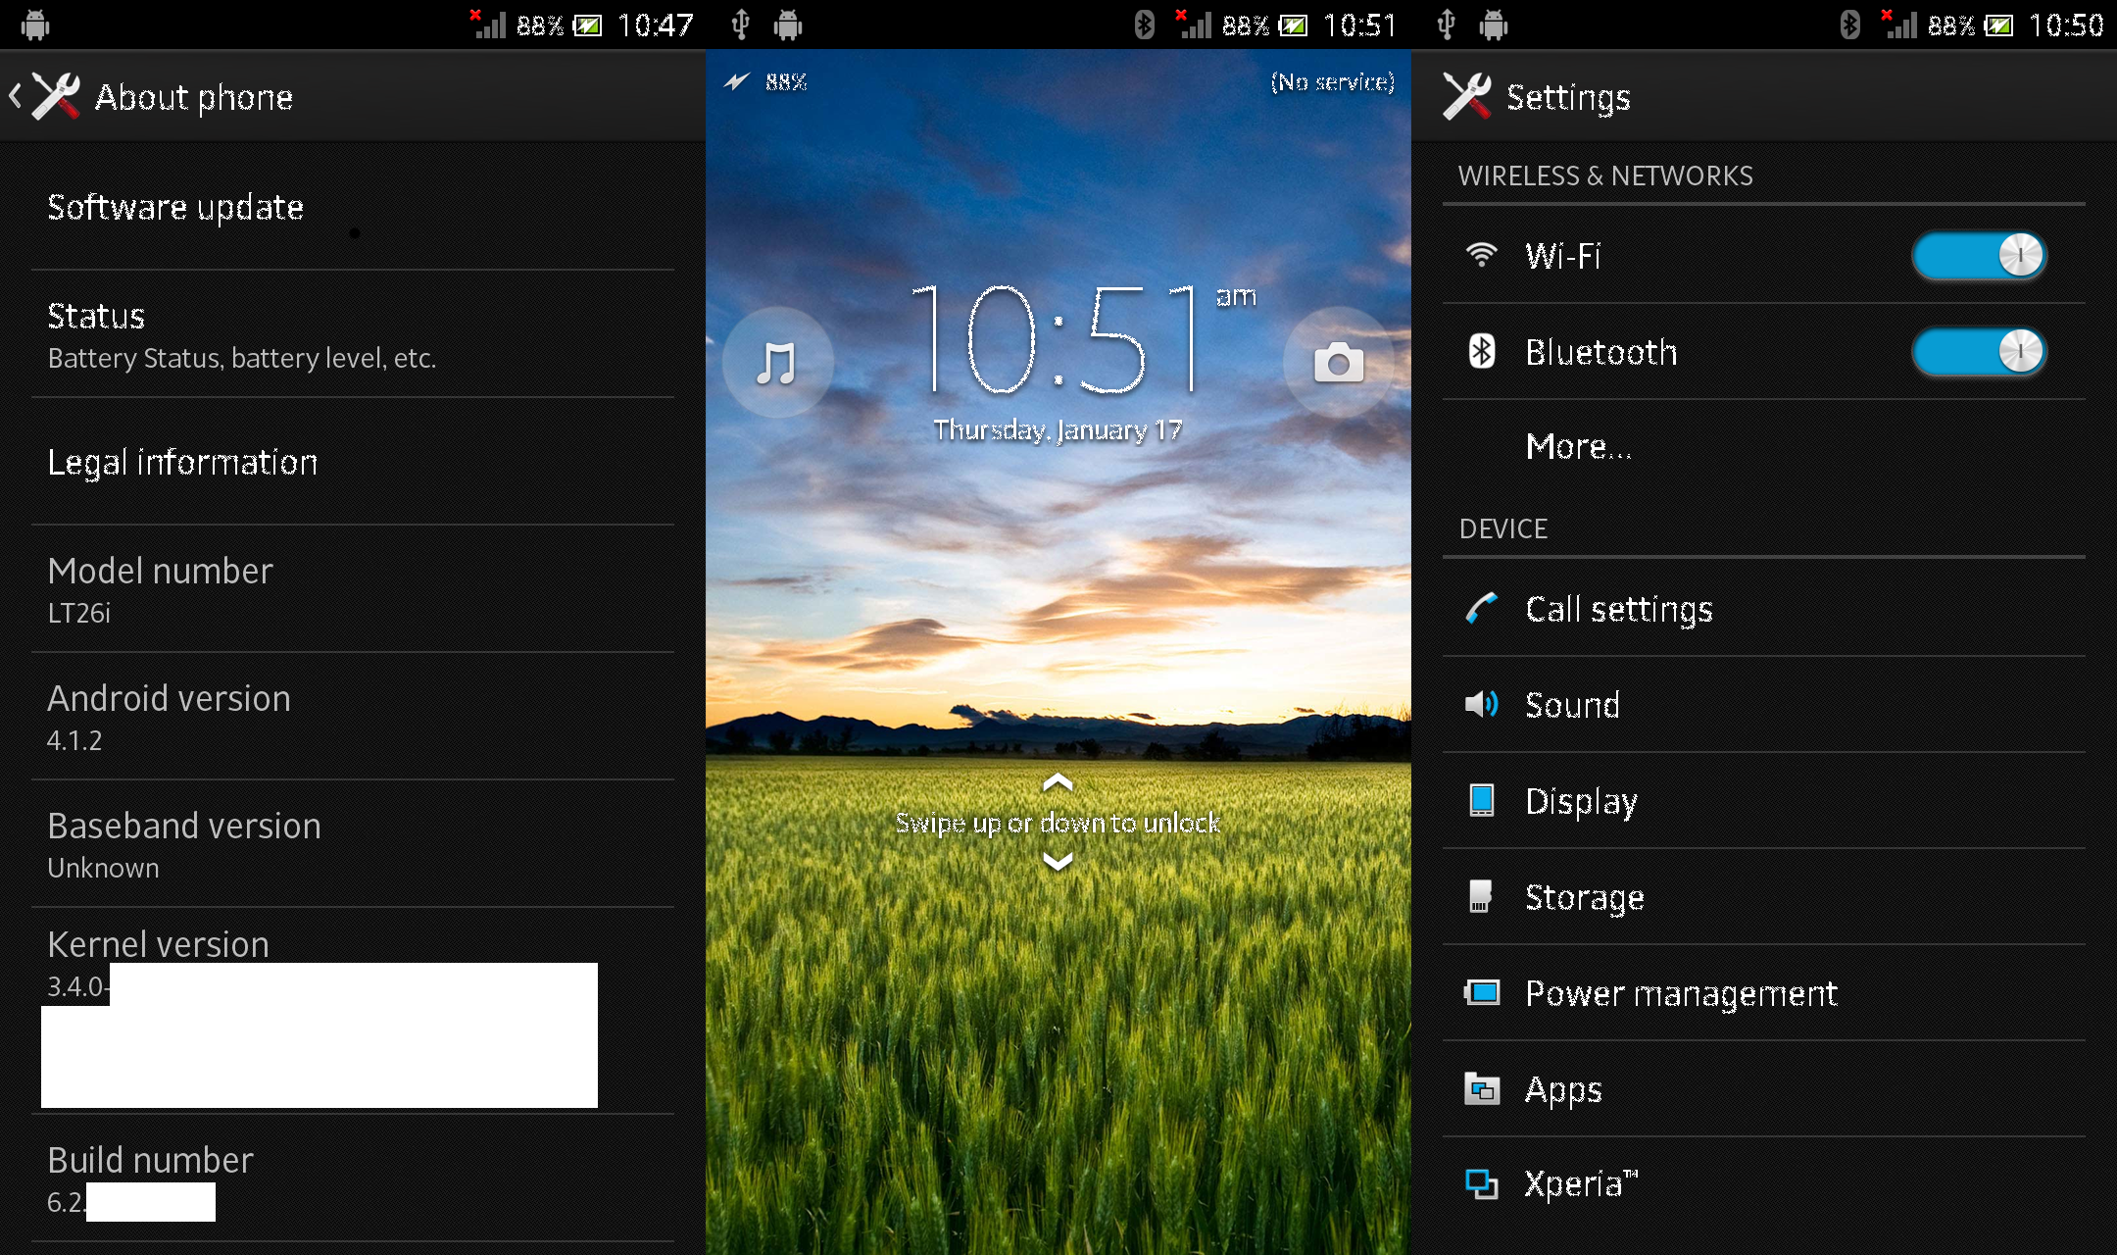Tap Swipe up or down to unlock text
The height and width of the screenshot is (1255, 2117).
pyautogui.click(x=1058, y=822)
